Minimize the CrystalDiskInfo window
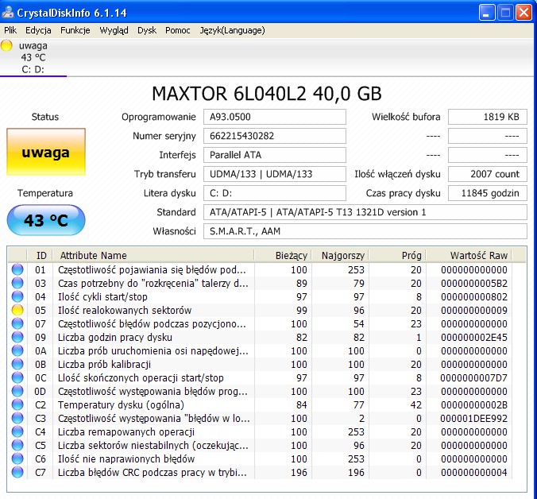Screen dimensions: 537x499 coord(487,13)
